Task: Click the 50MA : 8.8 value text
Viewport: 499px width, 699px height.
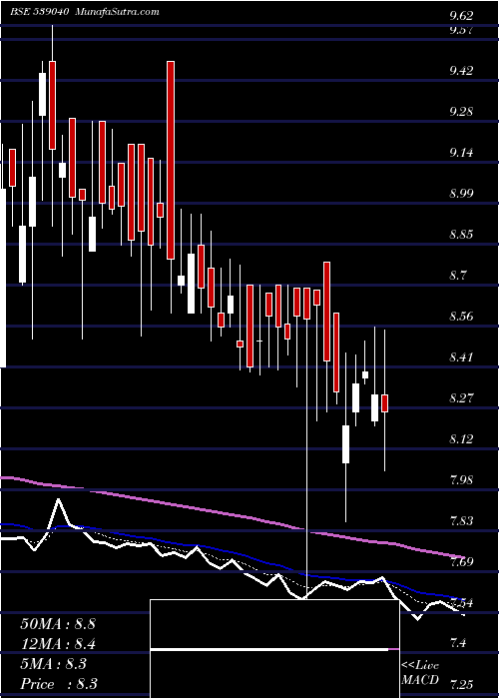Action: (58, 623)
